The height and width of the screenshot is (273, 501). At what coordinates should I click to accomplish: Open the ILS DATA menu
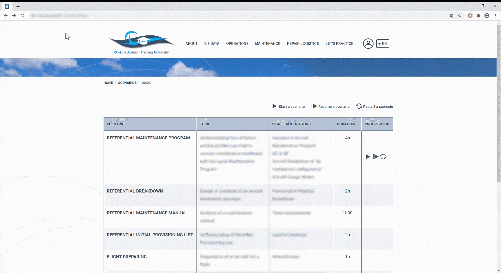click(x=212, y=44)
